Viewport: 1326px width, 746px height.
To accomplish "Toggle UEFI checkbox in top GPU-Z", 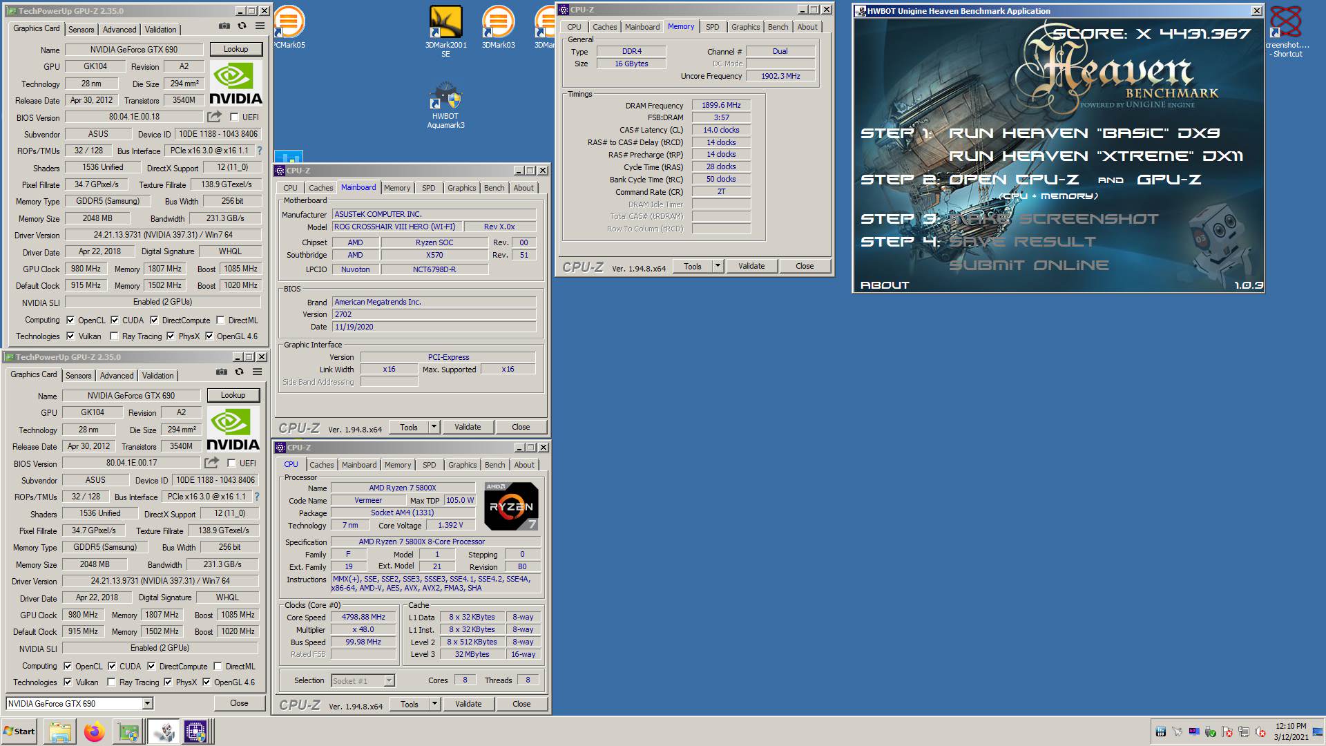I will point(234,117).
